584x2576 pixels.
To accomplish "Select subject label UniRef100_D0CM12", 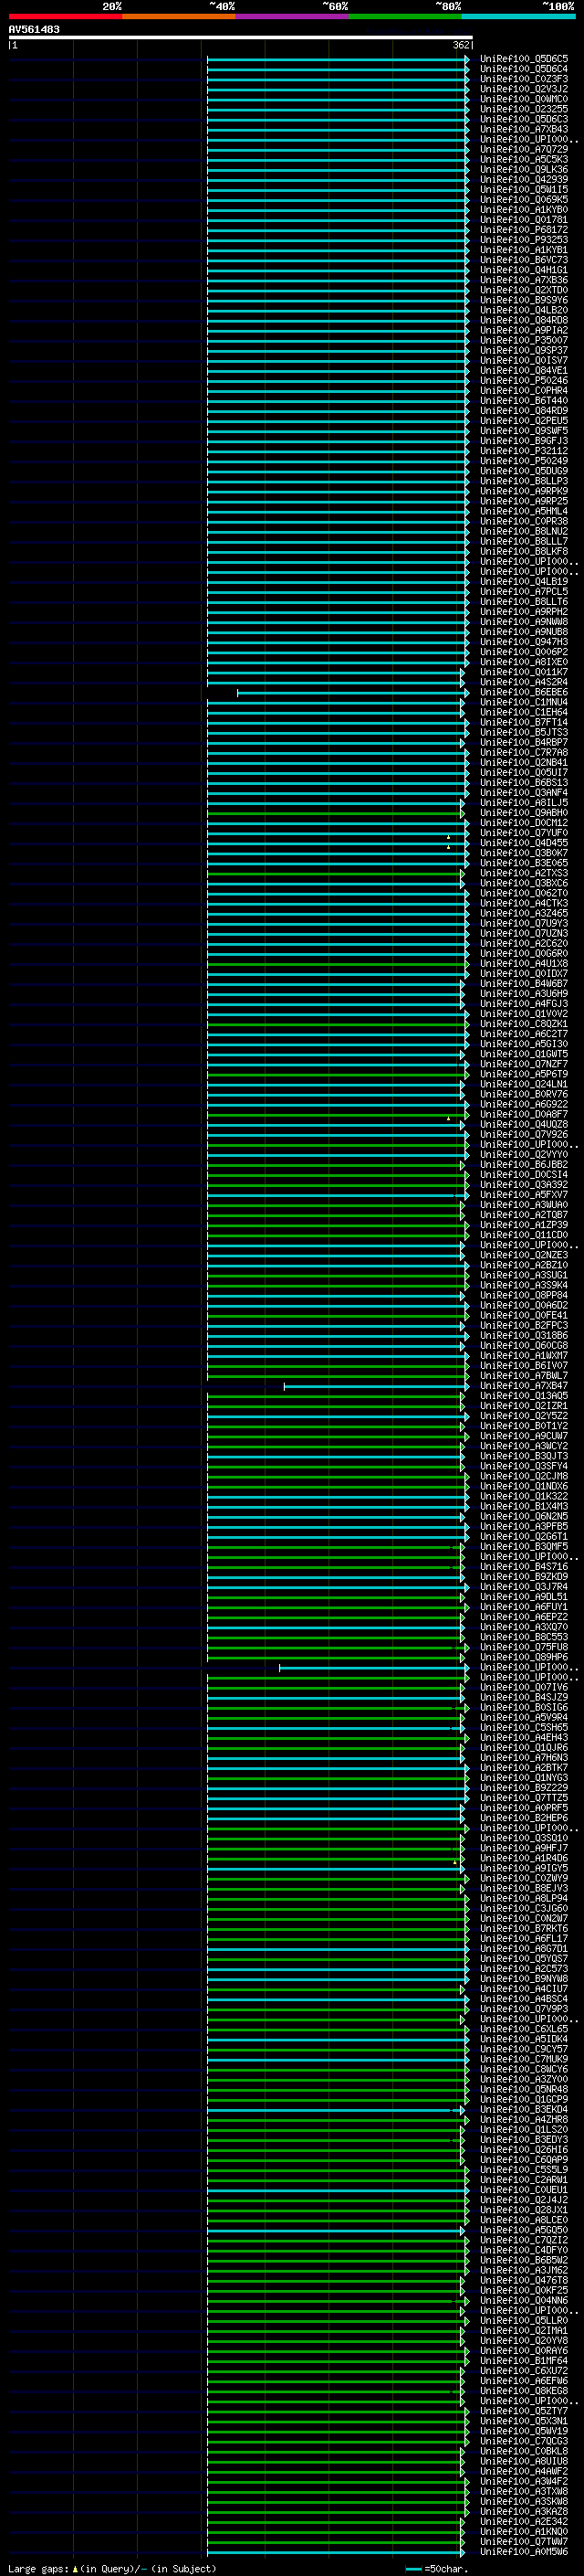I will (524, 823).
